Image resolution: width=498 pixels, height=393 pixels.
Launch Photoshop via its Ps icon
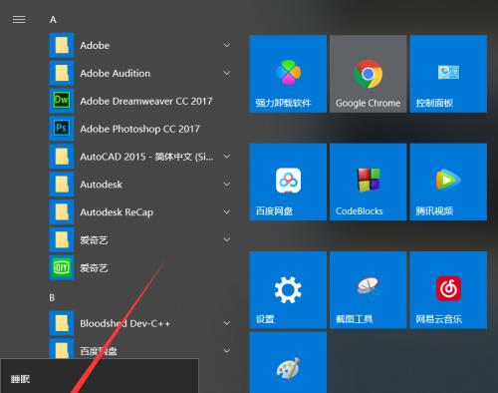pyautogui.click(x=62, y=129)
